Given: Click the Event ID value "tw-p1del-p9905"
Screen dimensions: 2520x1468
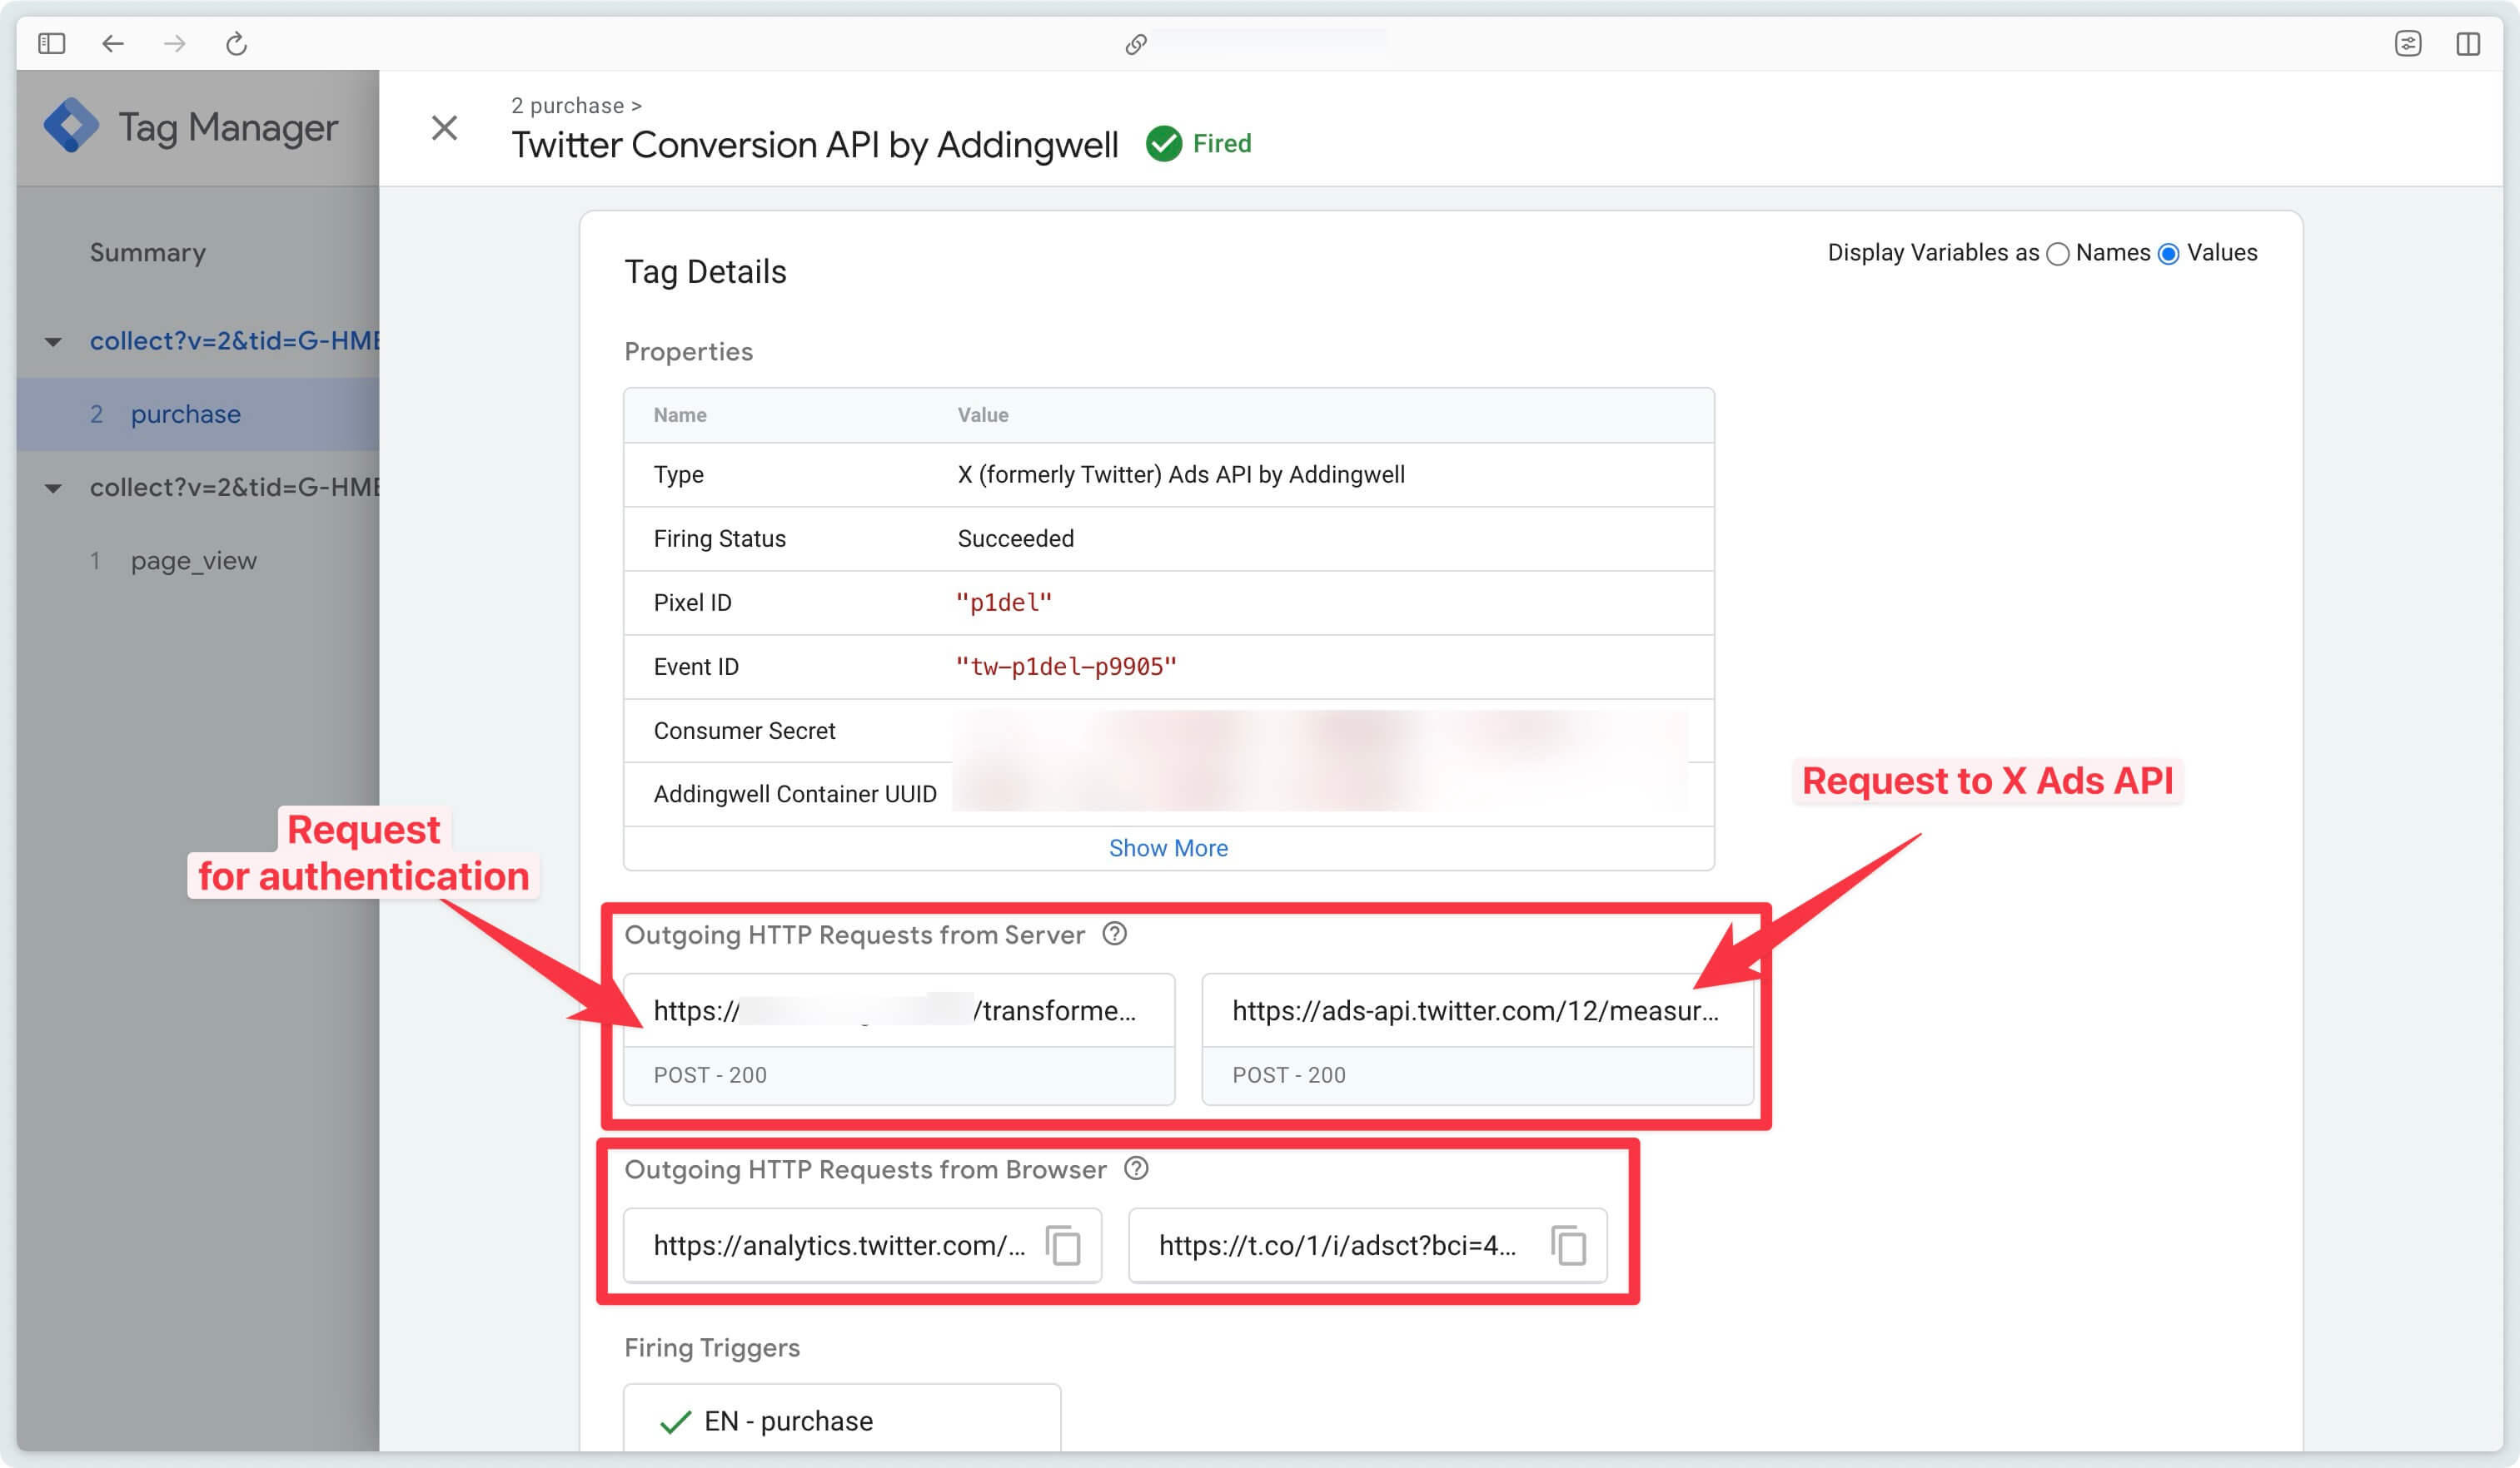Looking at the screenshot, I should [1066, 667].
